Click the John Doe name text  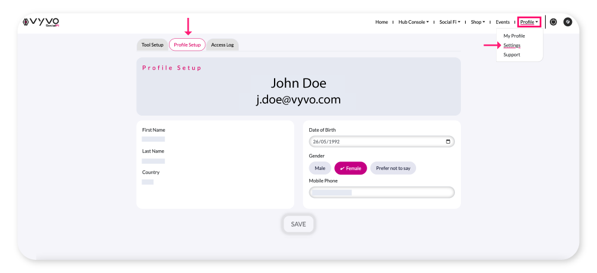tap(298, 83)
